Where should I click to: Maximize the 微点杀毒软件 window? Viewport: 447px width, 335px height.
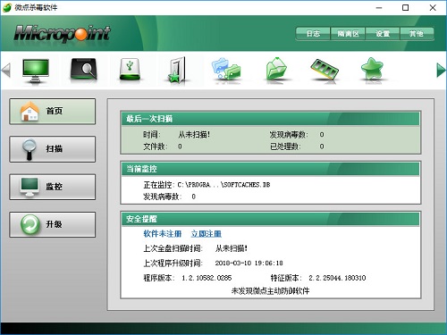click(406, 8)
